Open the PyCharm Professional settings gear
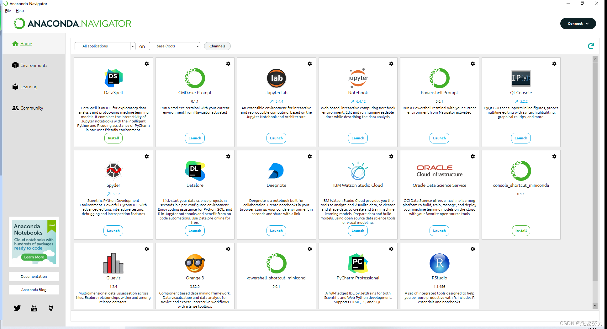The image size is (607, 329). coord(391,249)
